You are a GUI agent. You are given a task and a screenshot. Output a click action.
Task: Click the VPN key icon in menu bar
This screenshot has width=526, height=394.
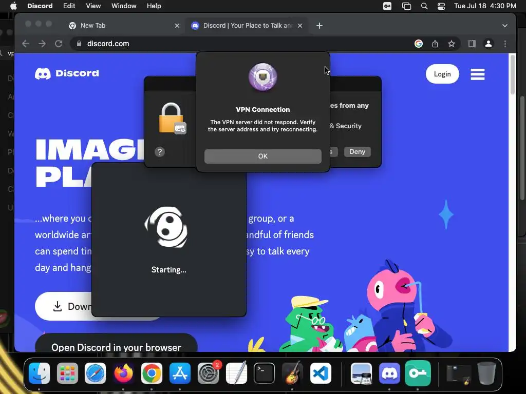387,6
